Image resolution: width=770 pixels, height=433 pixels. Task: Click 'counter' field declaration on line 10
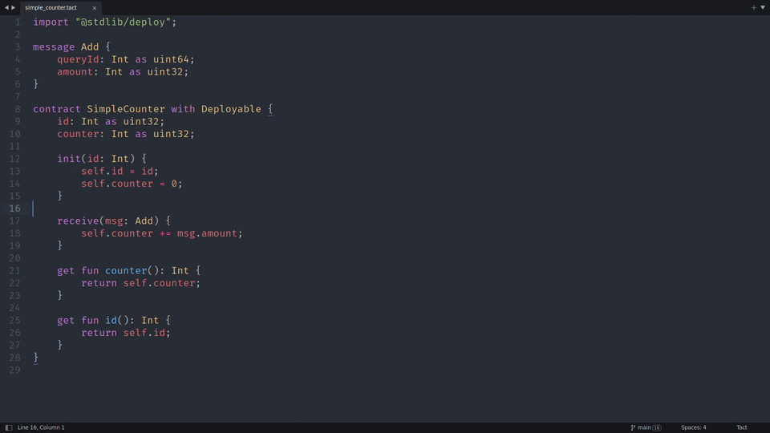click(78, 134)
